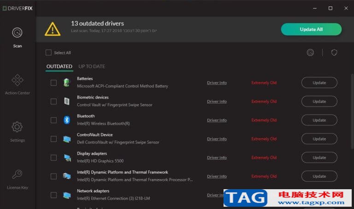Click the Display adapters icon

coord(67,157)
